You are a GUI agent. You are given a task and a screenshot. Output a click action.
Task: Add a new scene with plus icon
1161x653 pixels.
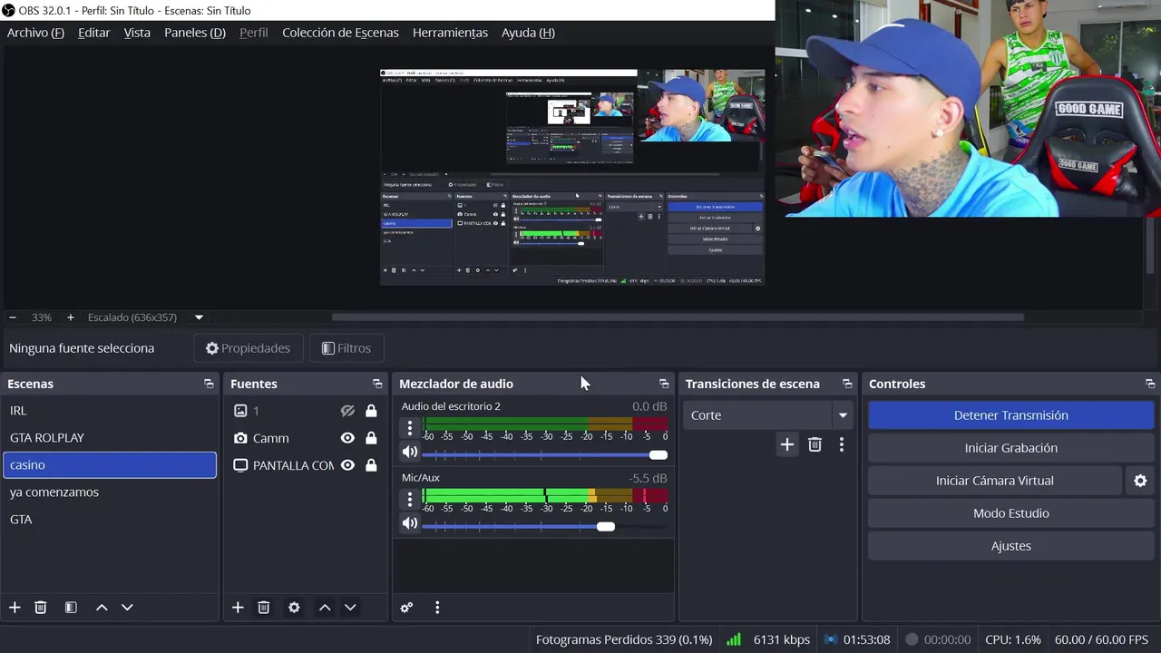point(15,608)
